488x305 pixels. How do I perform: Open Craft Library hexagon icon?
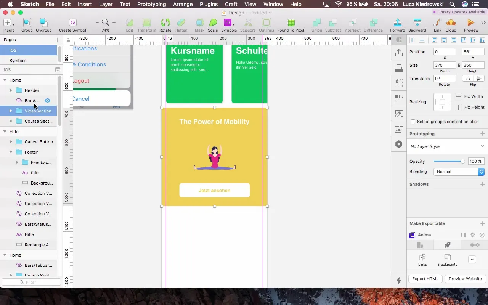[x=399, y=144]
